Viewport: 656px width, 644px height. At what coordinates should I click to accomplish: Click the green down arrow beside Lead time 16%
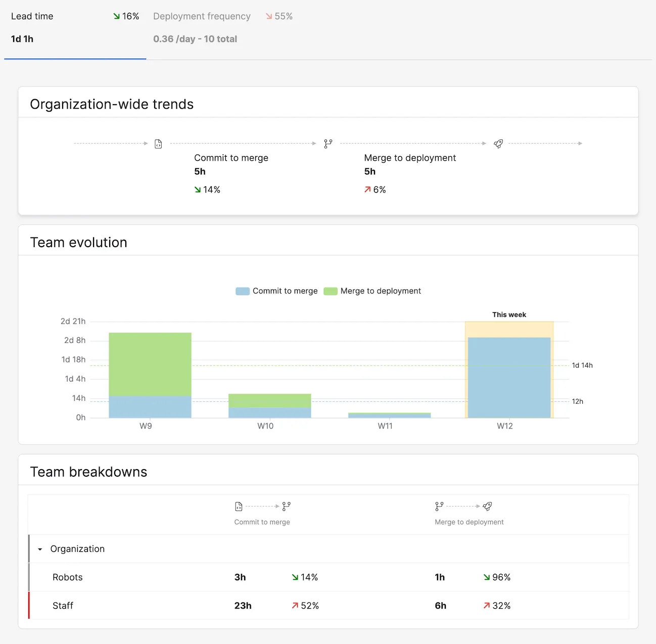[x=117, y=17]
